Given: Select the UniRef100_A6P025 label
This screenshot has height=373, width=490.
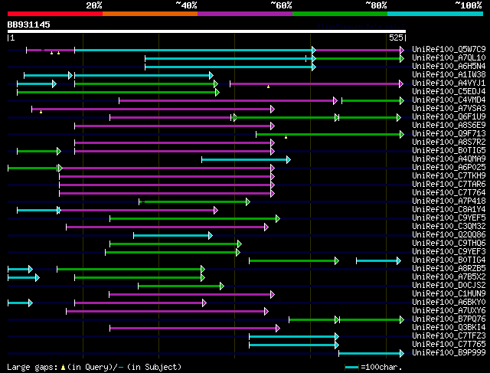Looking at the screenshot, I should (x=449, y=168).
